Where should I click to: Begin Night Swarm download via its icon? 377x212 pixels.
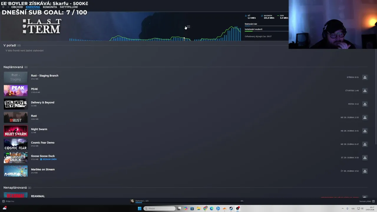coord(365,131)
